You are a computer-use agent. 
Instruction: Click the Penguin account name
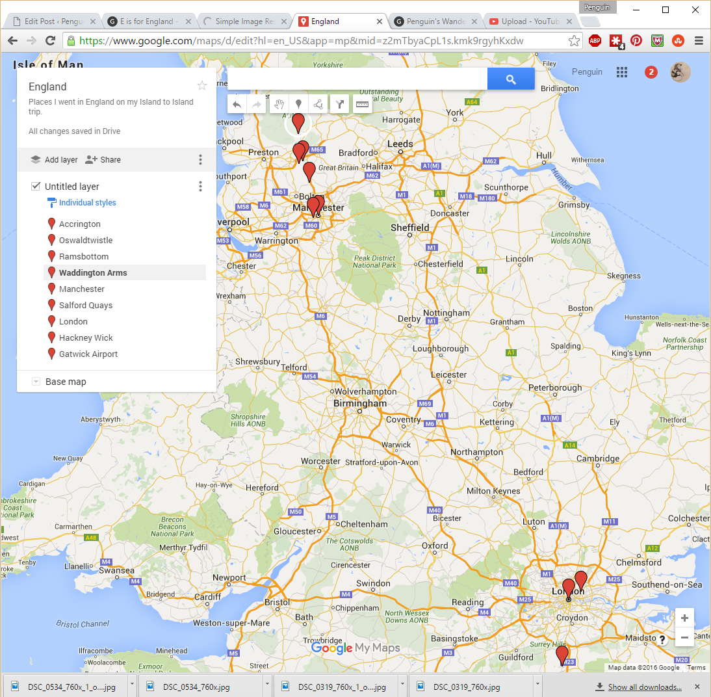(587, 72)
